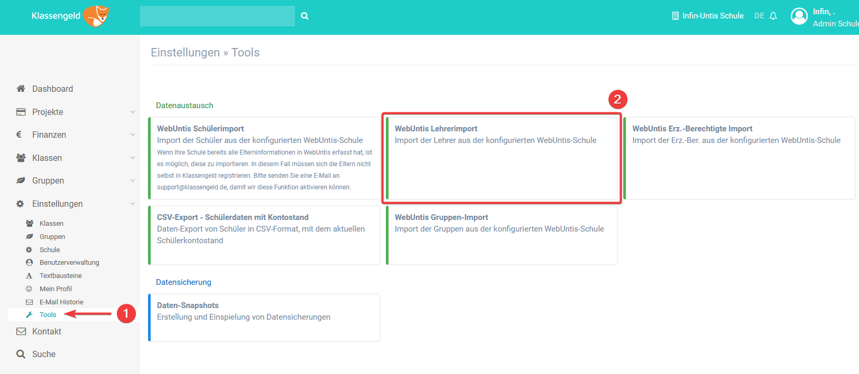Open the Kontakt menu item
Image resolution: width=859 pixels, height=374 pixels.
tap(47, 331)
